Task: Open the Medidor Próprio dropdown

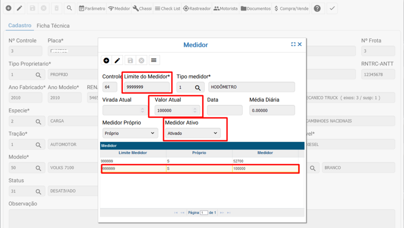Action: [130, 133]
